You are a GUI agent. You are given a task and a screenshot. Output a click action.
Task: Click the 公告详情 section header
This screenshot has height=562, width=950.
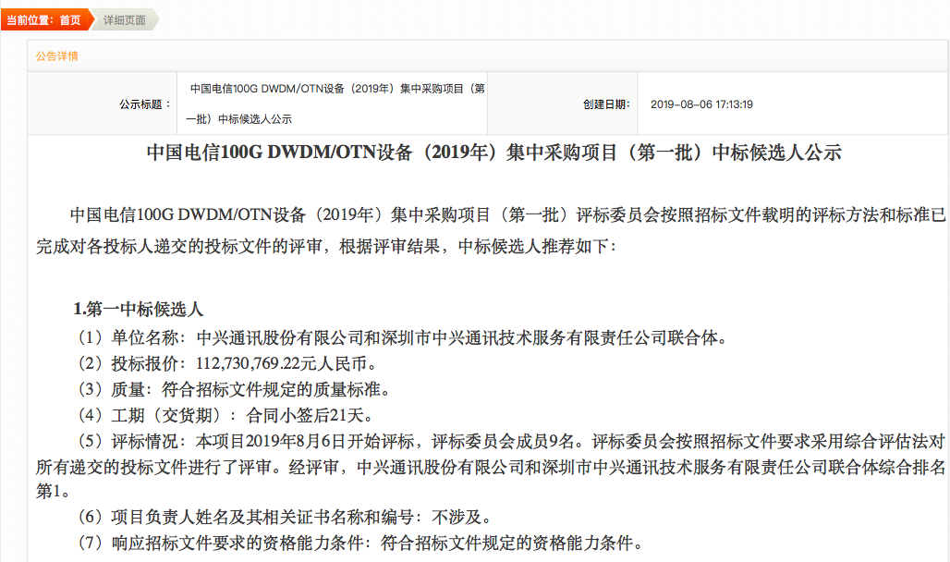pos(57,56)
